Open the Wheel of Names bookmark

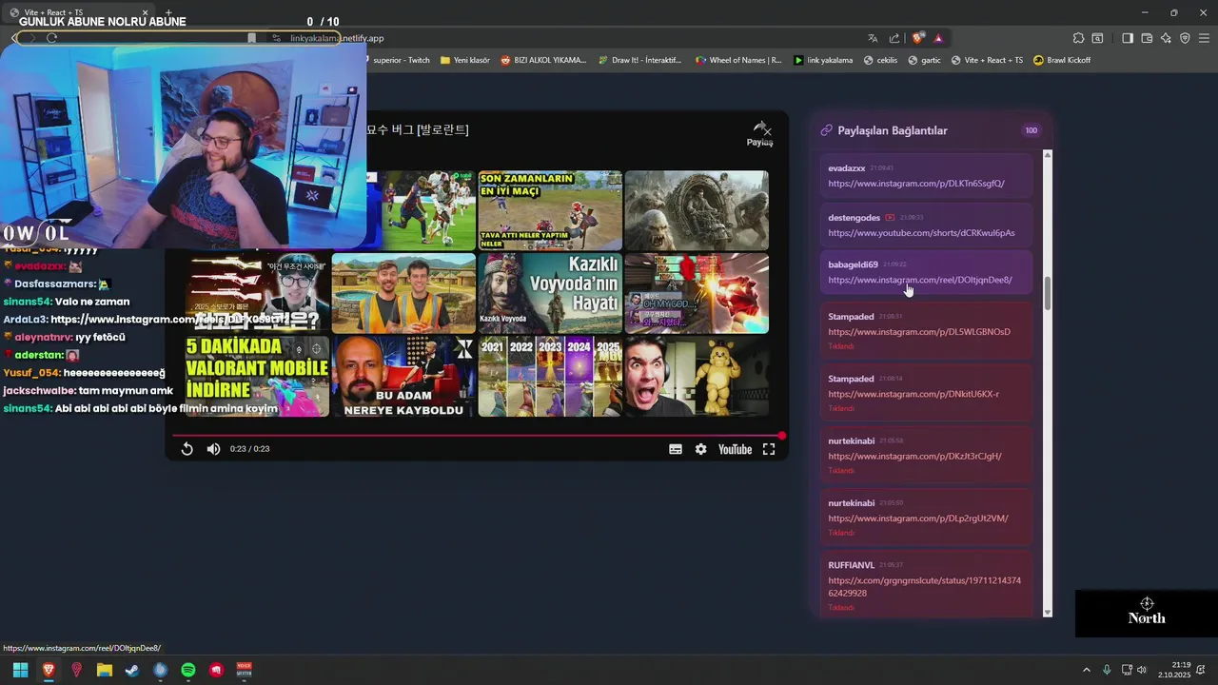click(738, 60)
